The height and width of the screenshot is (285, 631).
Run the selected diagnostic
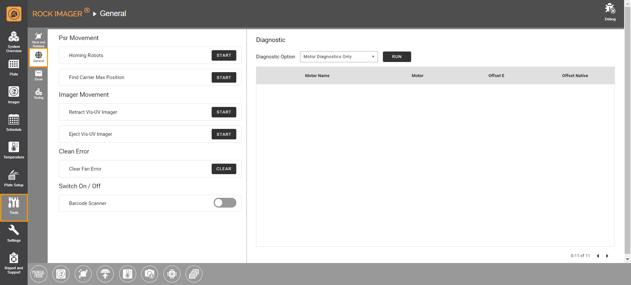397,57
